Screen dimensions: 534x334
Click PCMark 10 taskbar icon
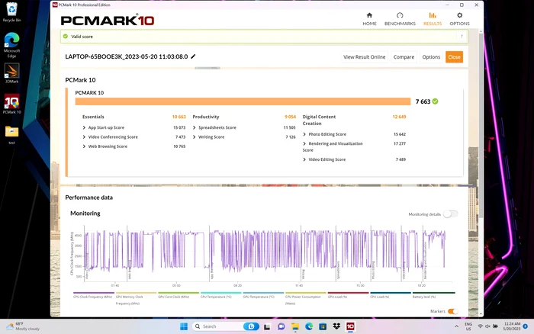[350, 326]
